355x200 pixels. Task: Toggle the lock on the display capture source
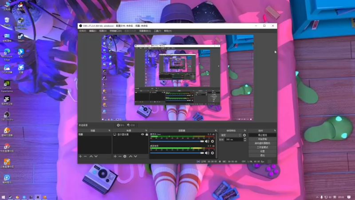(x=147, y=135)
